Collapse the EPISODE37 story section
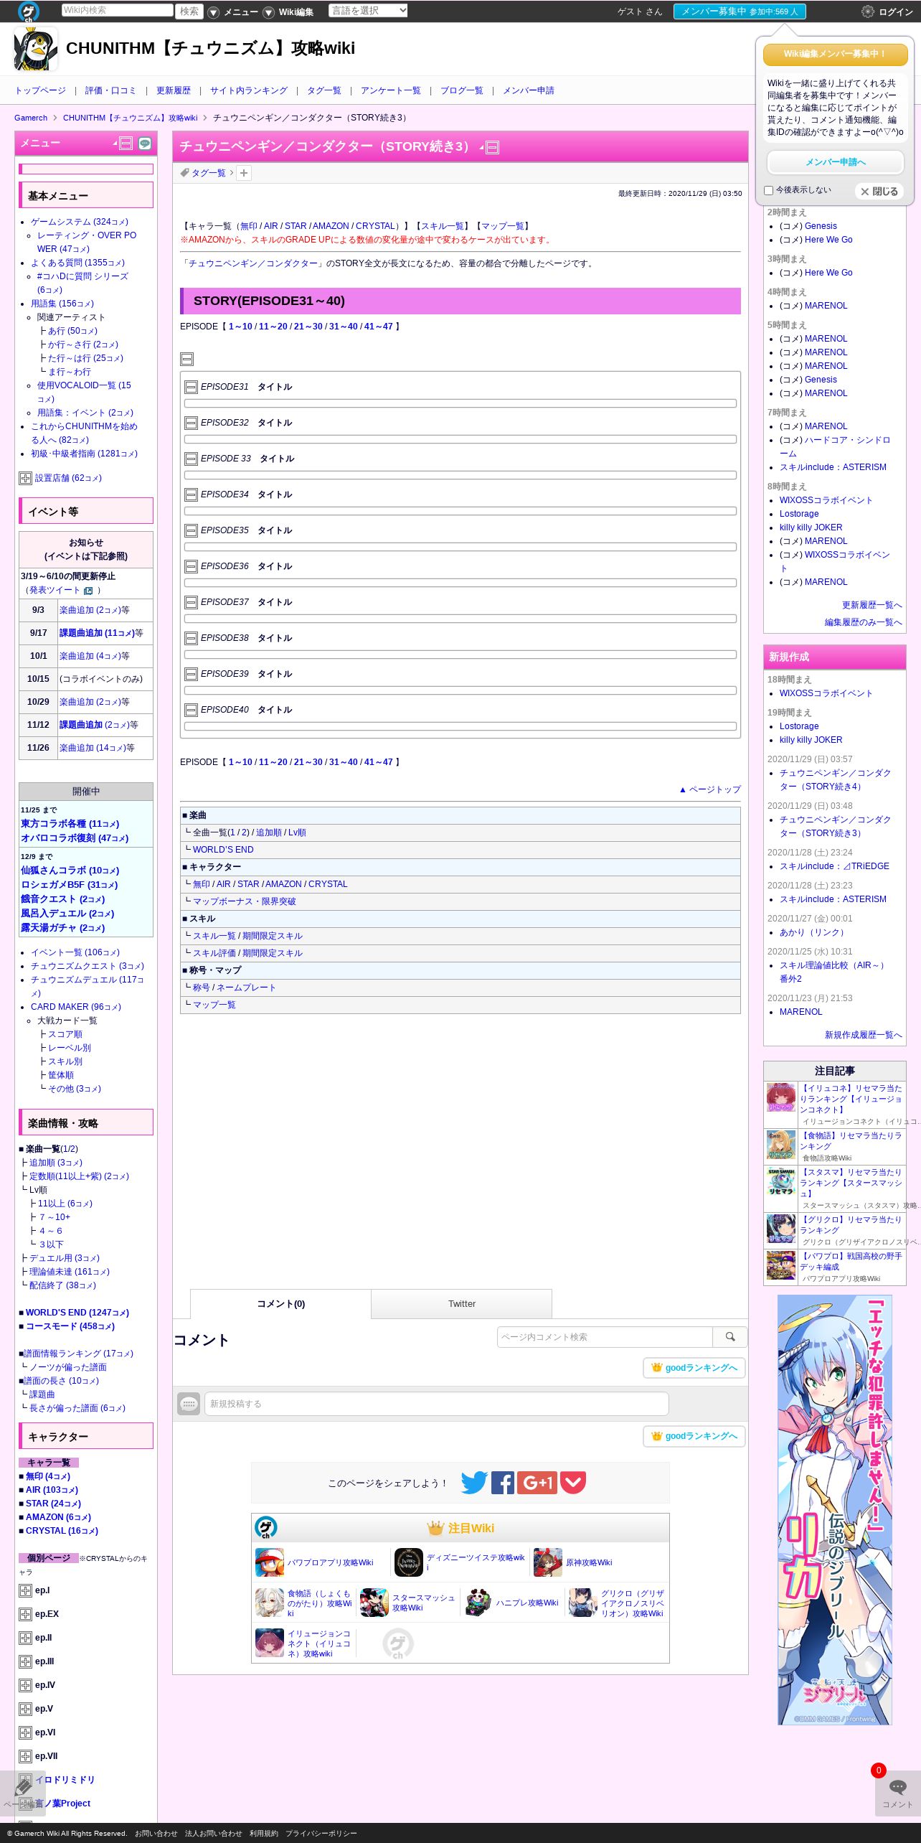This screenshot has height=1843, width=921. [191, 603]
